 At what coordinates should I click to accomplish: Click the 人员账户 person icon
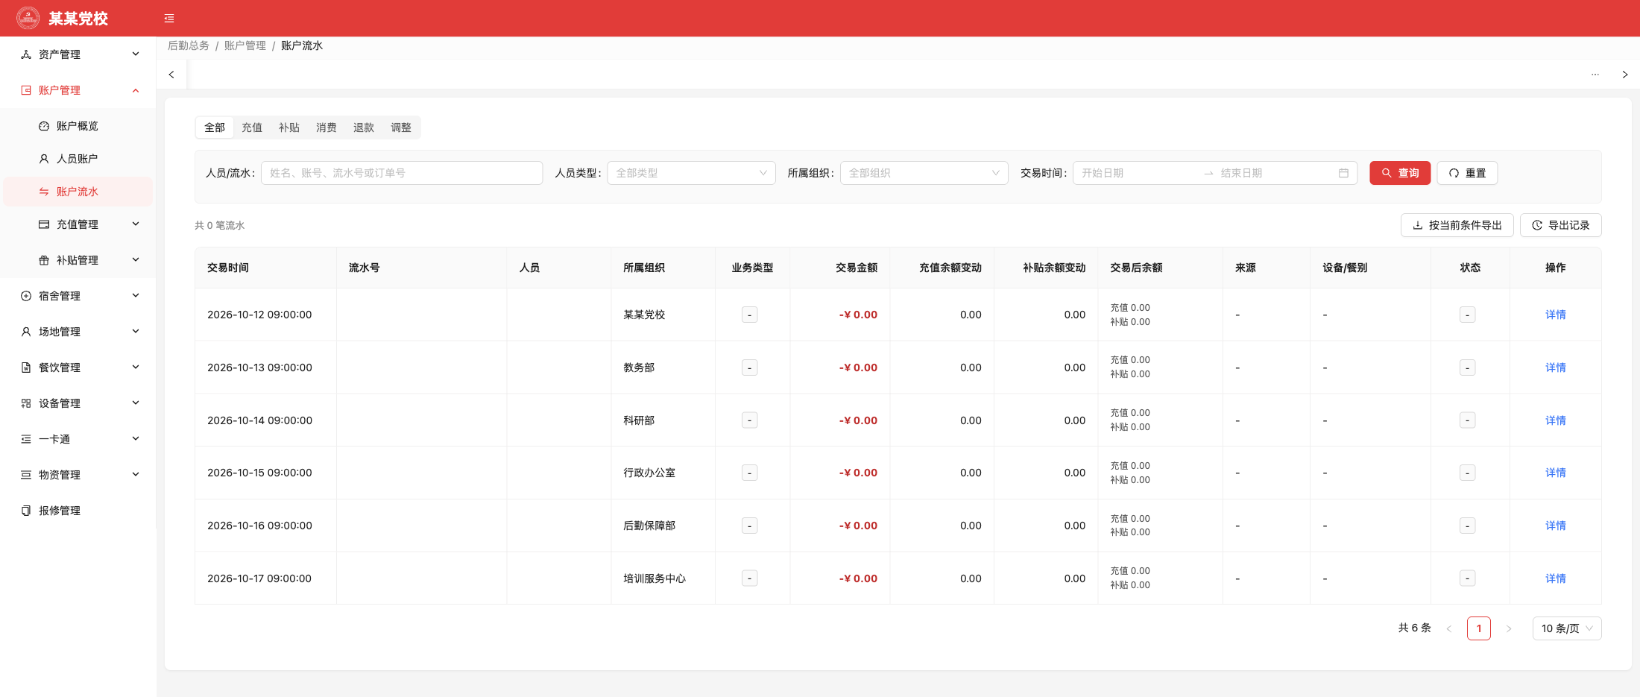click(44, 159)
